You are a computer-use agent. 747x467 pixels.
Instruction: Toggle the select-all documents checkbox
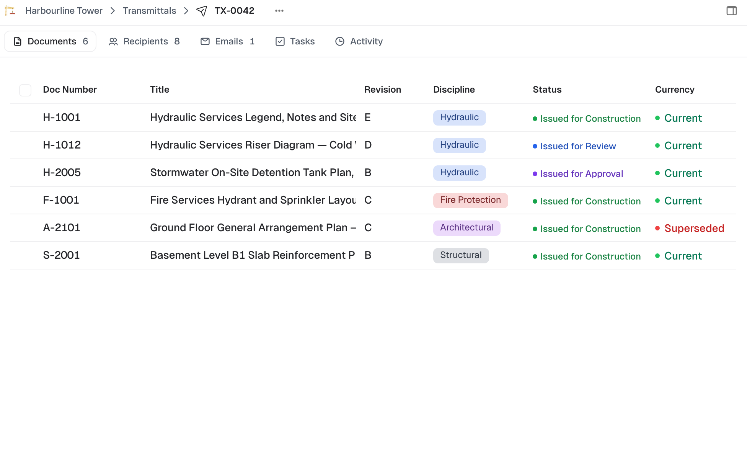(x=25, y=90)
